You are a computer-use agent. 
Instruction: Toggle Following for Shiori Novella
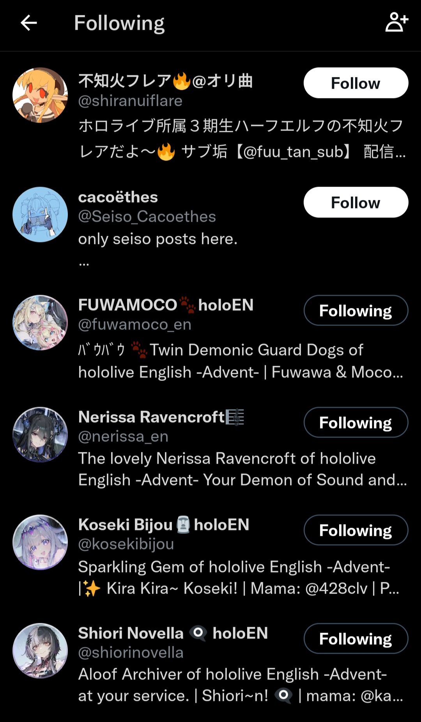click(x=356, y=639)
